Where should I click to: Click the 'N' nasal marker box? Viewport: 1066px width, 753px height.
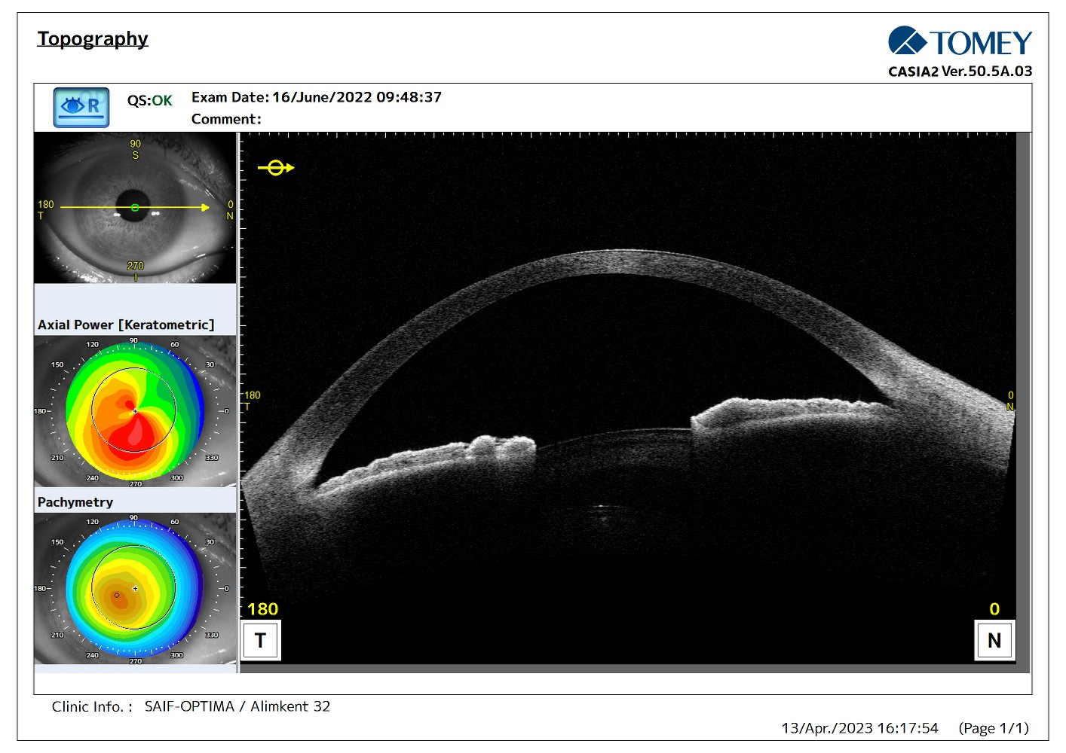tap(994, 641)
